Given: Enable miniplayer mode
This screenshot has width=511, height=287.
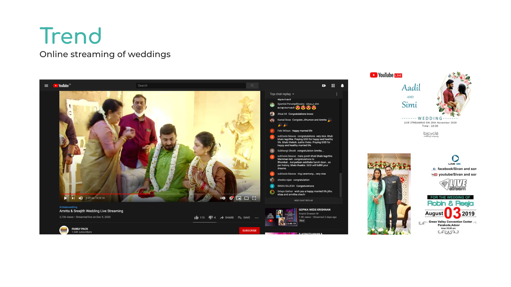Looking at the screenshot, I should point(239,198).
